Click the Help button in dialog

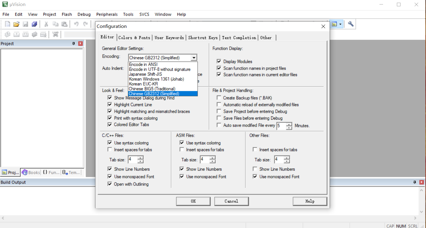click(310, 201)
